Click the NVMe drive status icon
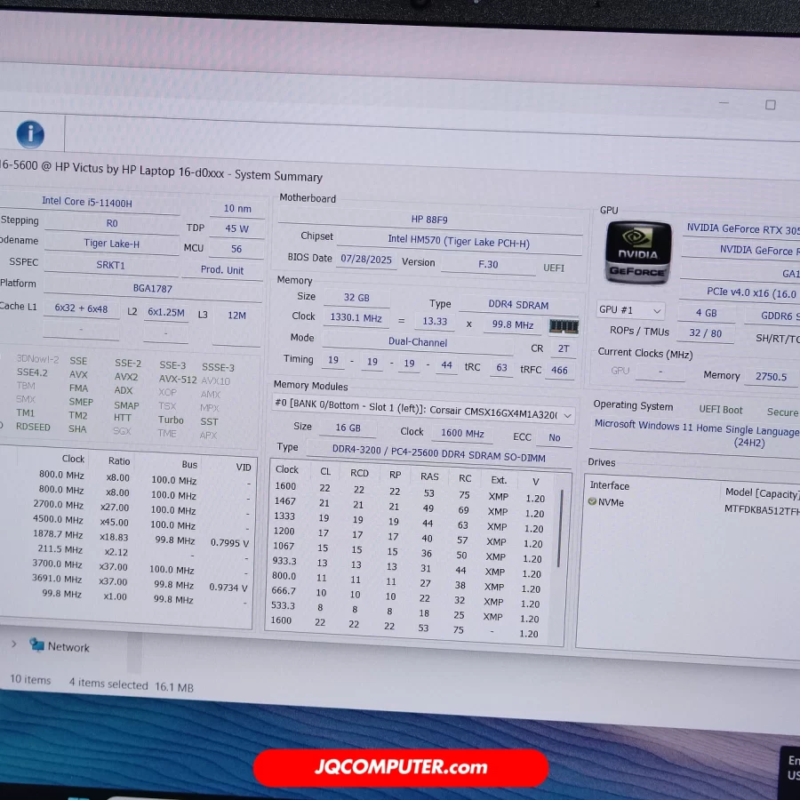The height and width of the screenshot is (800, 800). pos(592,502)
